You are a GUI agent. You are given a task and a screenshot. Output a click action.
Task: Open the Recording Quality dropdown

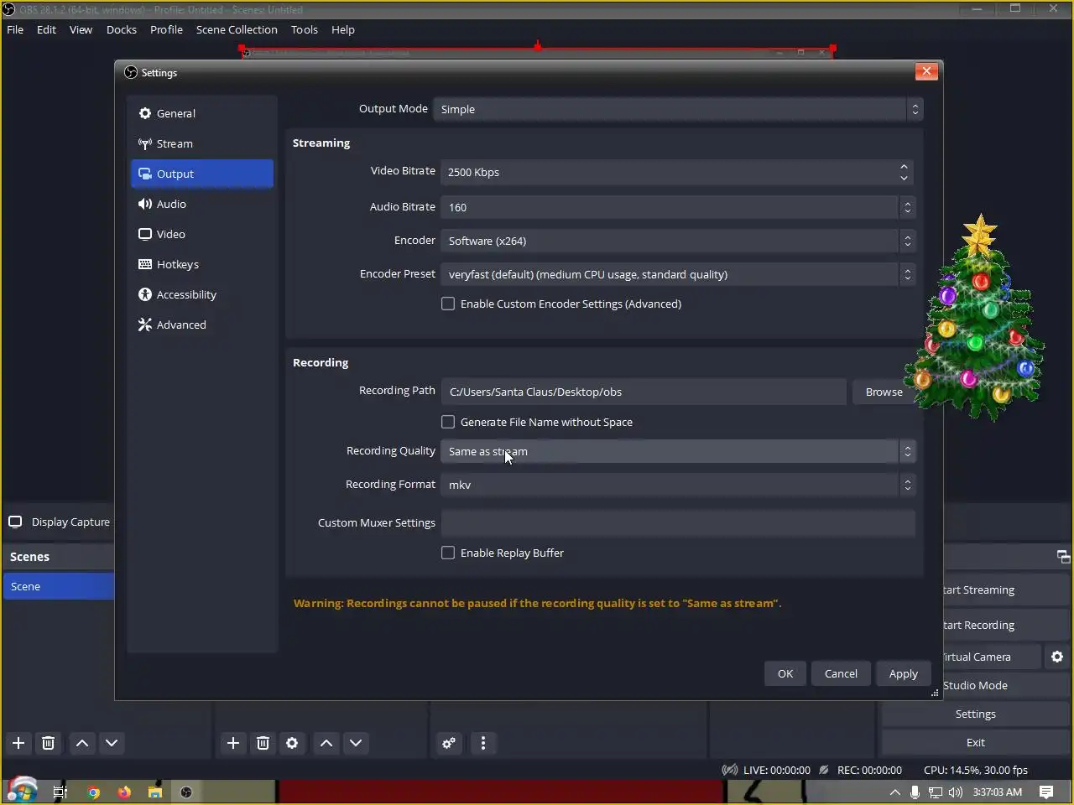click(678, 451)
